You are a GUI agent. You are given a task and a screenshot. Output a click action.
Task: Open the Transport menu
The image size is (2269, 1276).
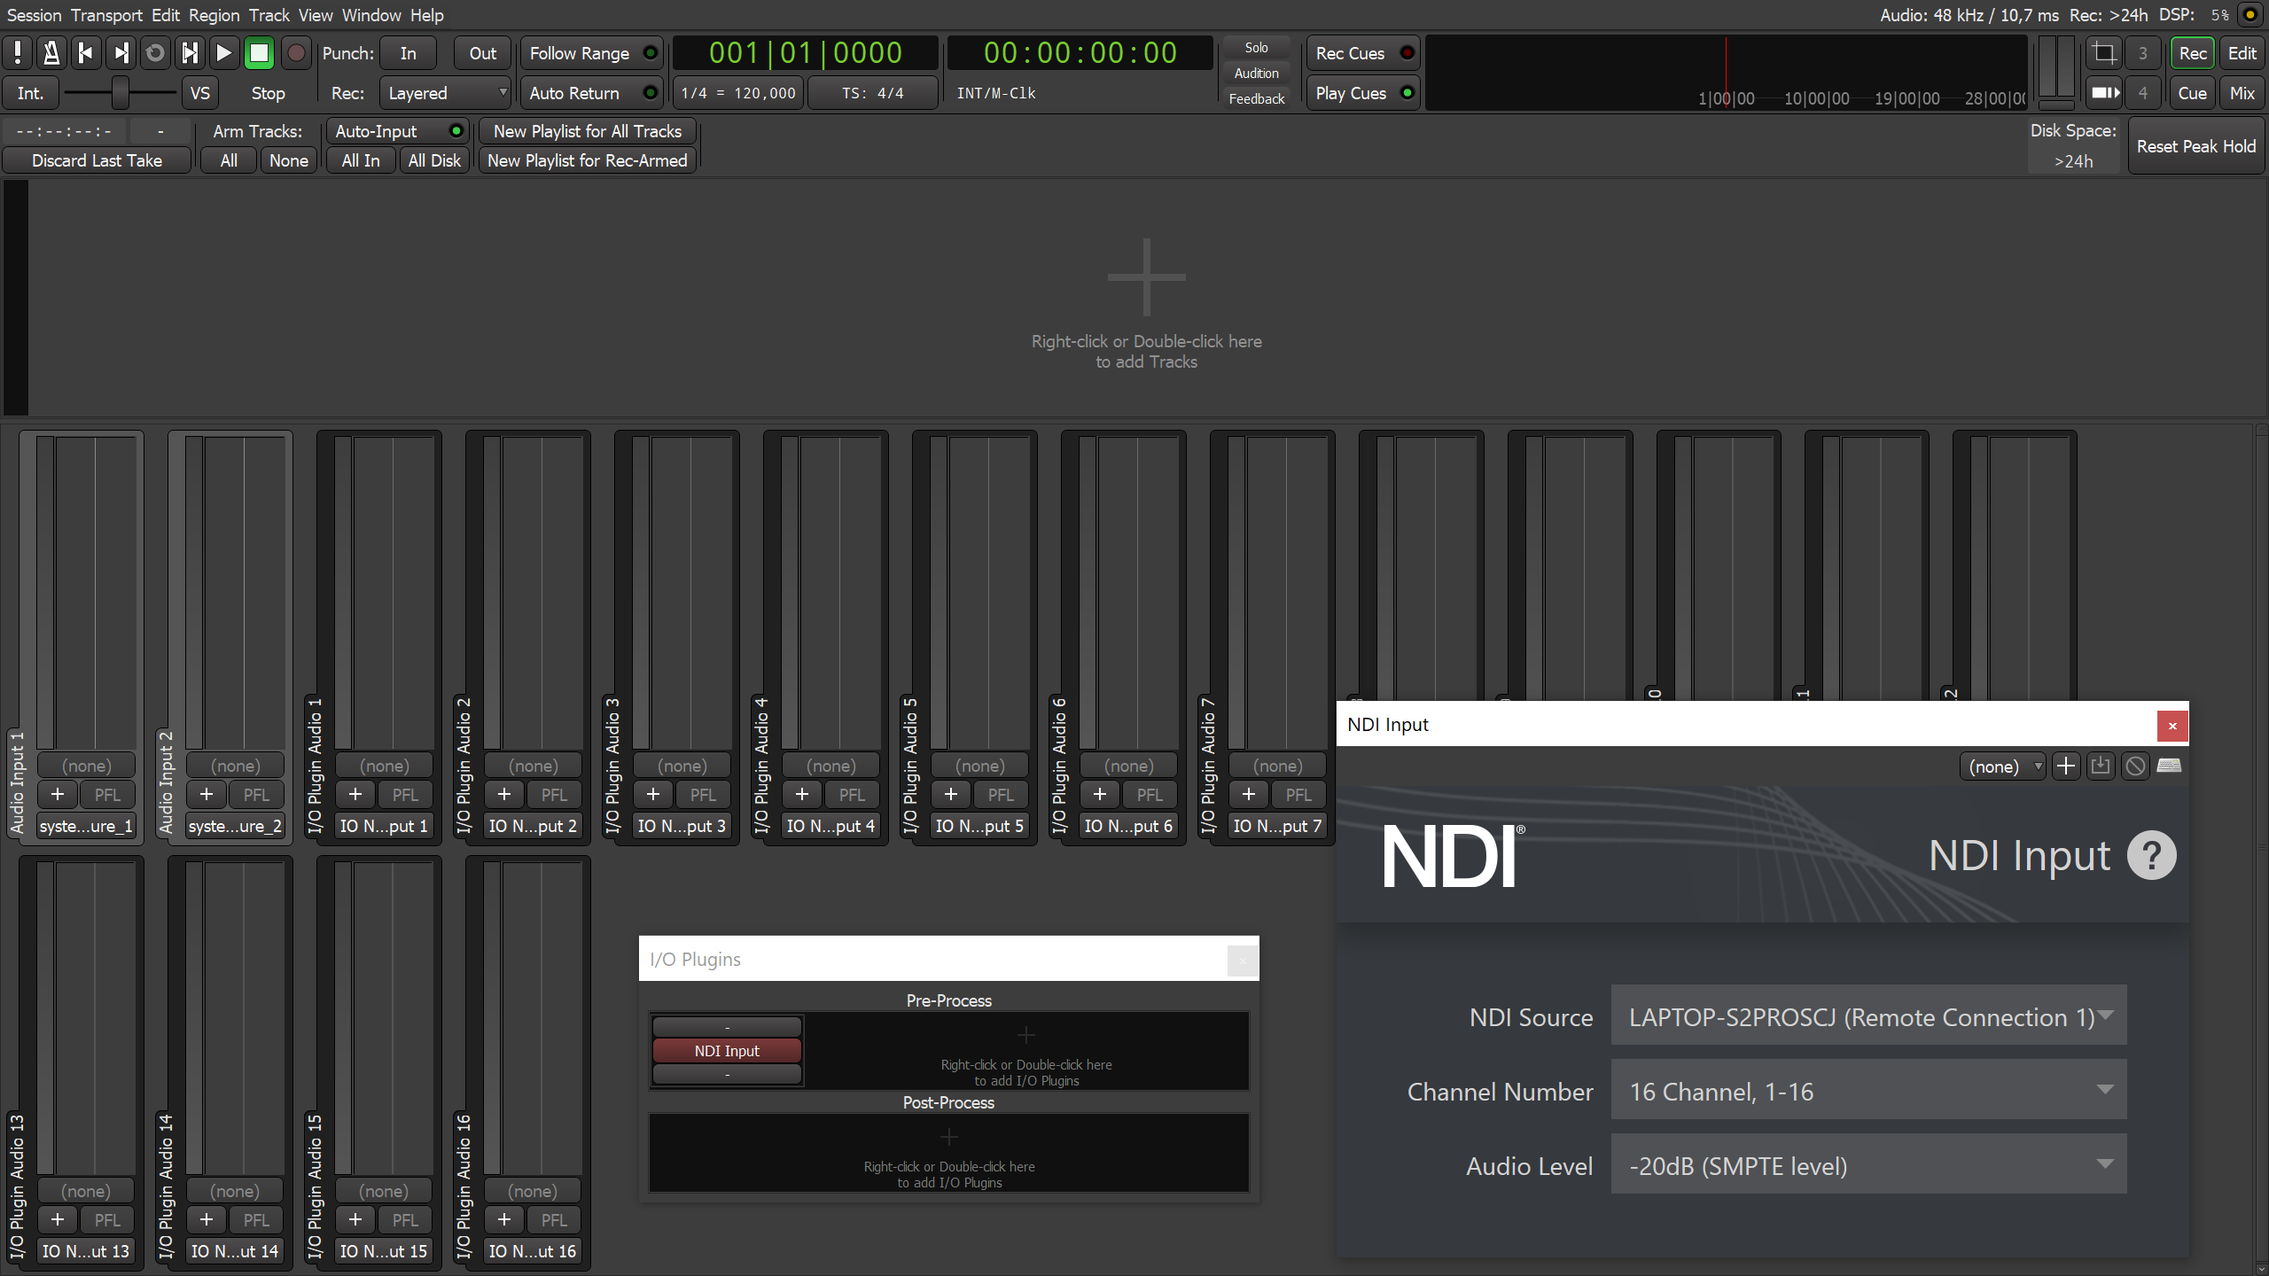(x=106, y=15)
